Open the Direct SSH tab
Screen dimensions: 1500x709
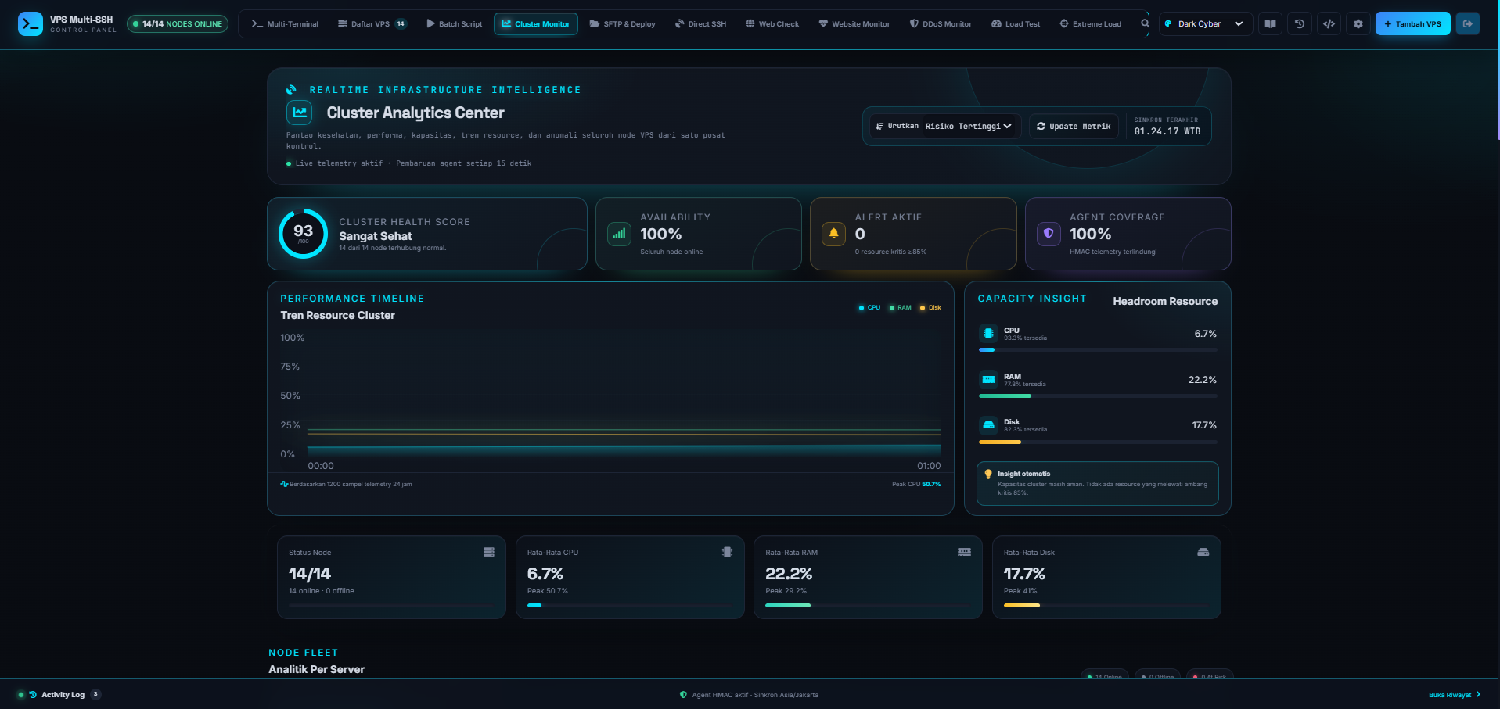coord(701,24)
